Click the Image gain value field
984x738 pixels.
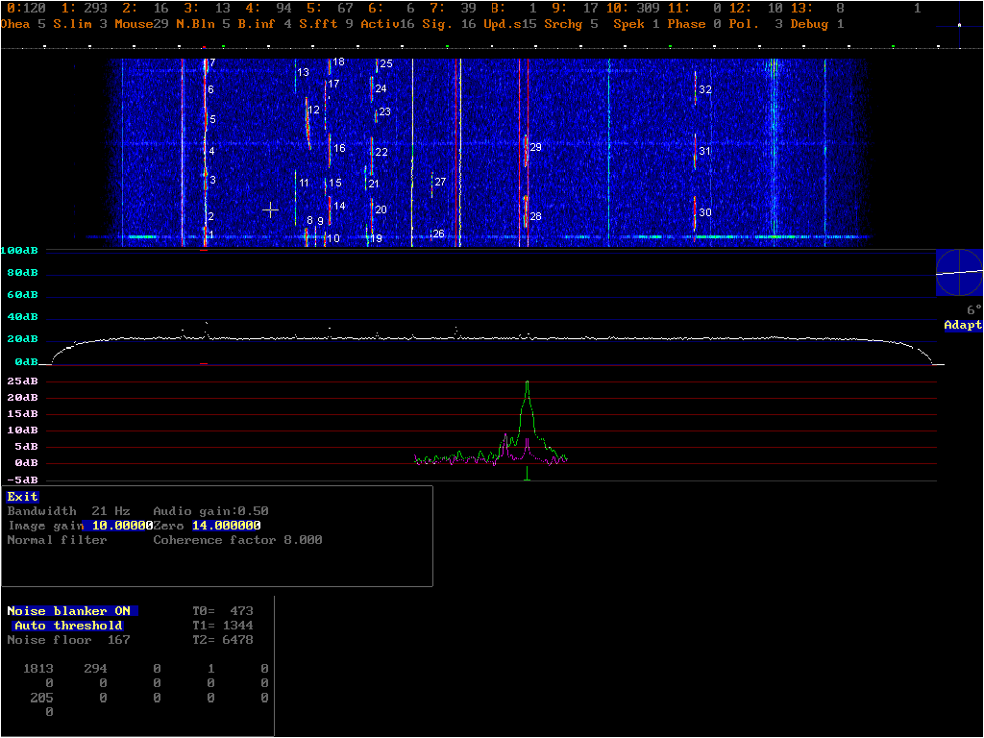(118, 526)
